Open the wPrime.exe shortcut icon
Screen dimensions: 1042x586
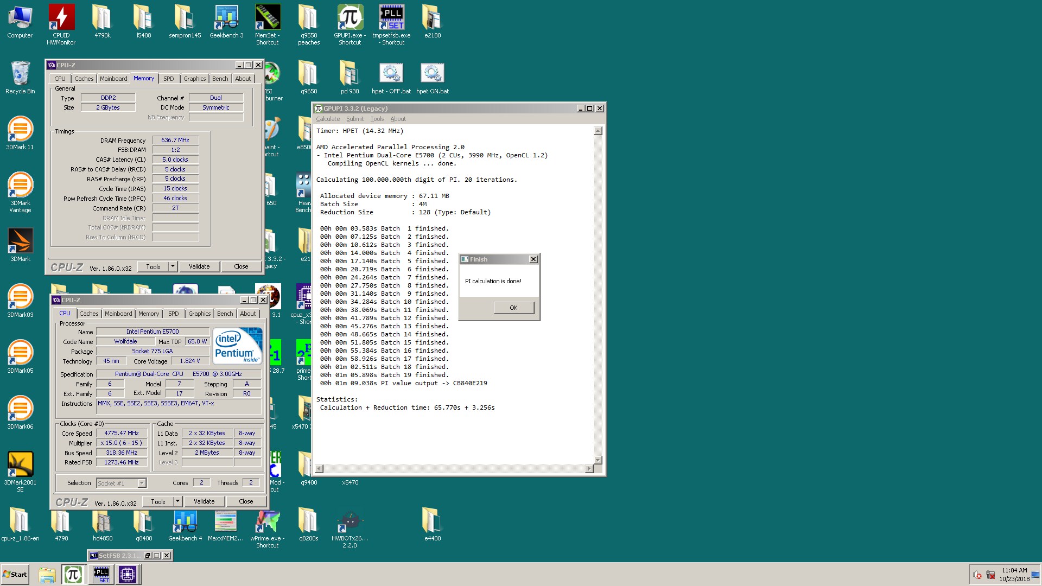tap(268, 529)
